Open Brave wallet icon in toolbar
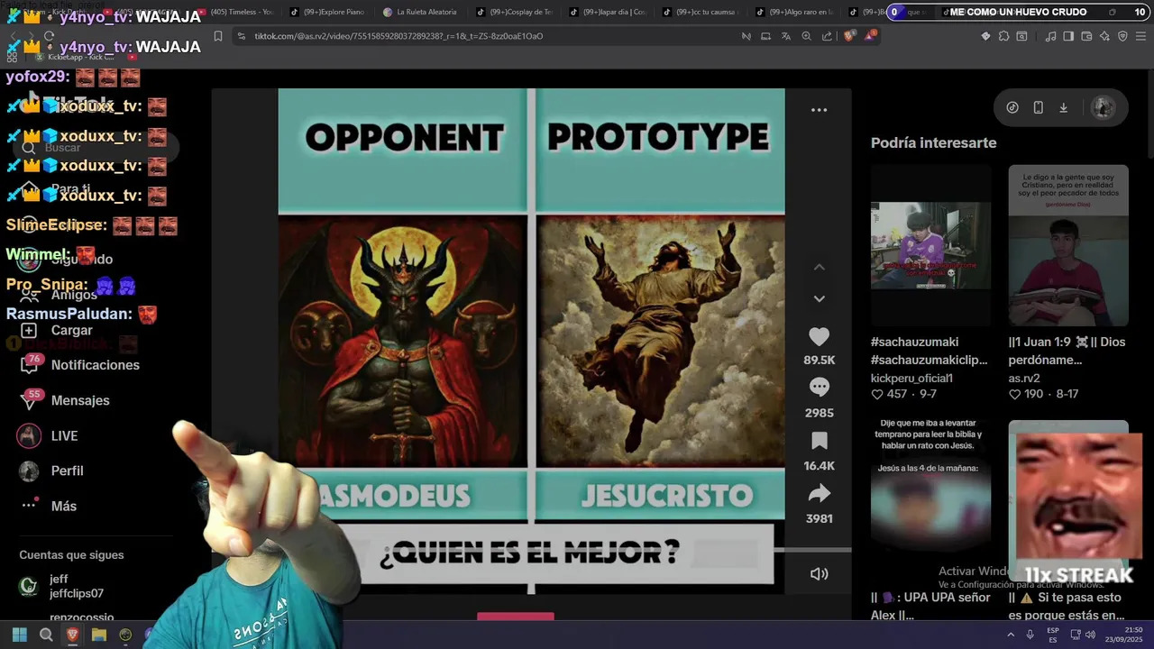The height and width of the screenshot is (649, 1154). click(1086, 36)
